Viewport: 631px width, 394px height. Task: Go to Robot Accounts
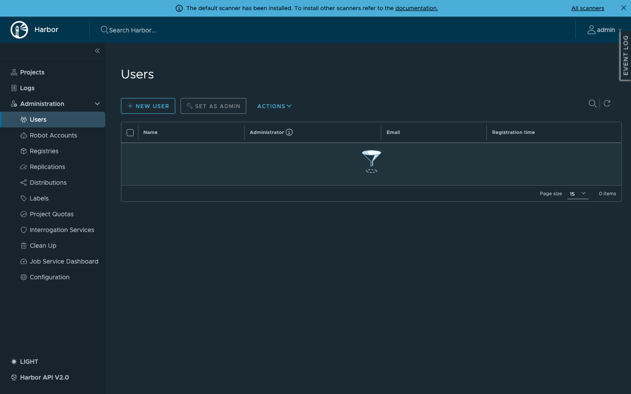pyautogui.click(x=53, y=135)
